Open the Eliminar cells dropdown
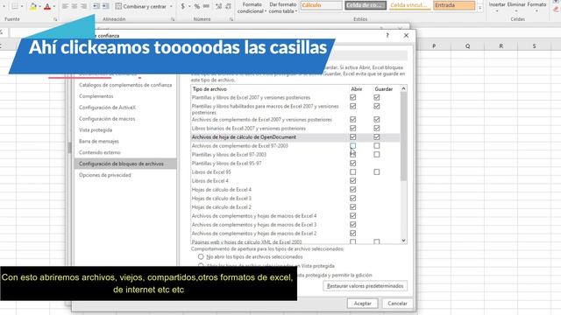This screenshot has height=315, width=561. [516, 7]
